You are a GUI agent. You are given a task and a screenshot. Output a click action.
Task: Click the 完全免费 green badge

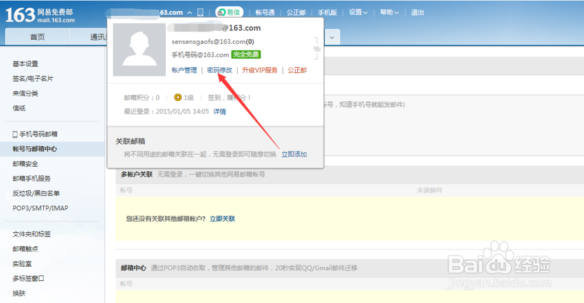coord(246,54)
